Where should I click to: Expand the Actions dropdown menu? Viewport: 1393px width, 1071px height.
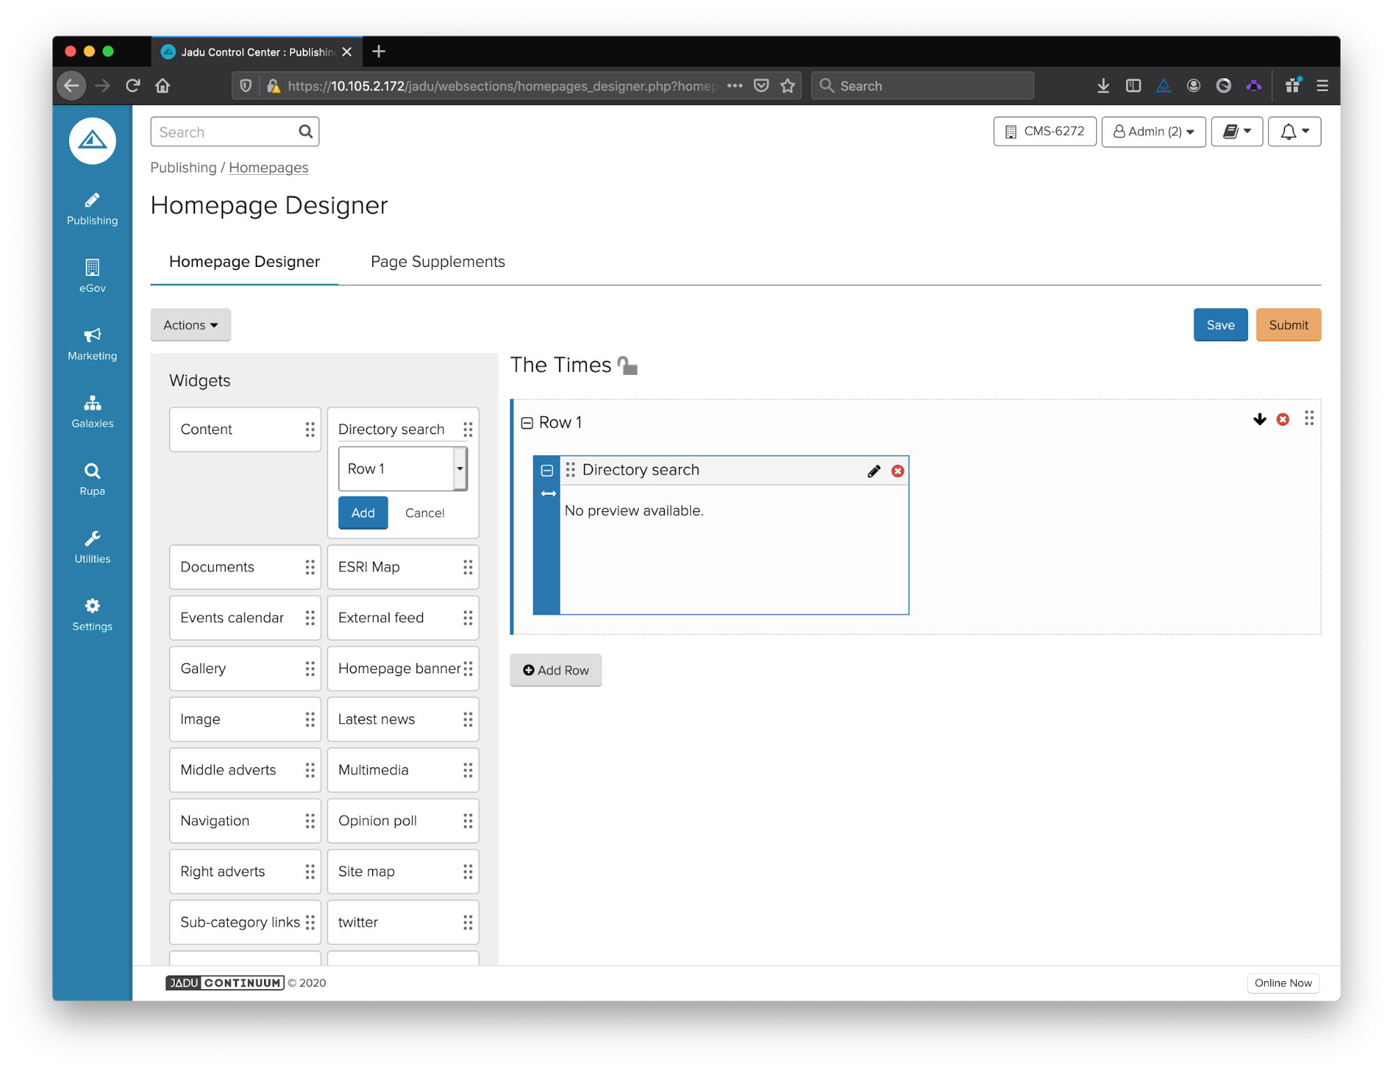click(x=190, y=325)
